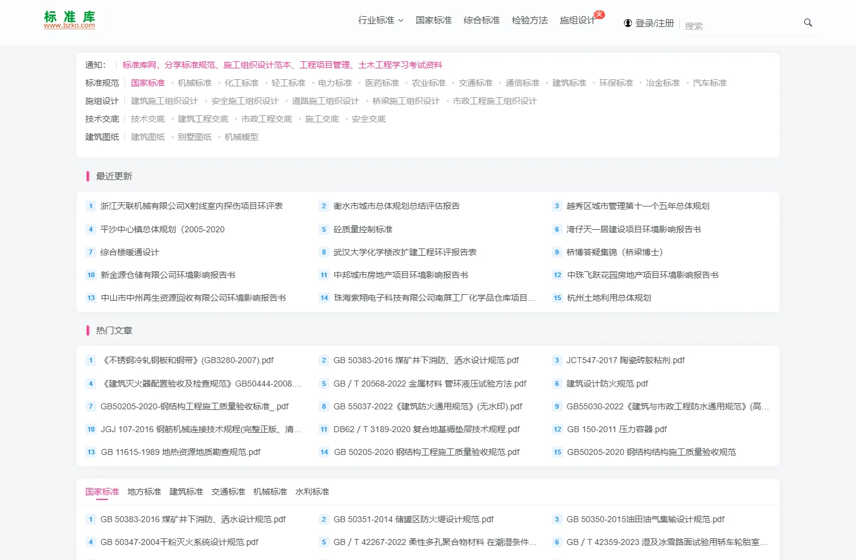Select 国家标准 in the 标准规范 row
Viewport: 856px width, 560px height.
(x=148, y=83)
